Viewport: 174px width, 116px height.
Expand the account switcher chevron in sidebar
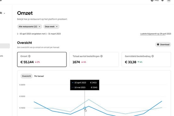pos(4,13)
